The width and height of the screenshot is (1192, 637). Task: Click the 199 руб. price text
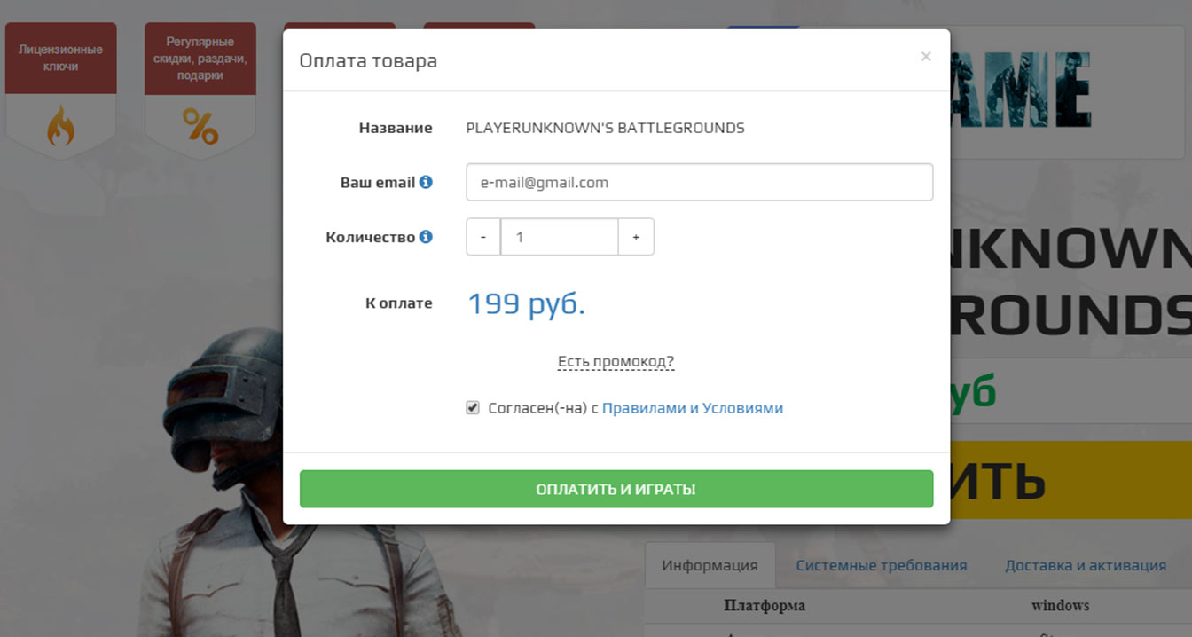527,303
